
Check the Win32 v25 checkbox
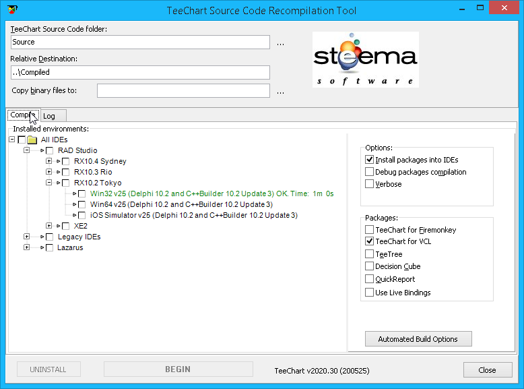tap(82, 193)
